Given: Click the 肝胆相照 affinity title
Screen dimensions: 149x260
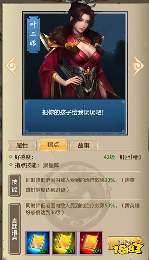Looking at the screenshot, I should [130, 157].
